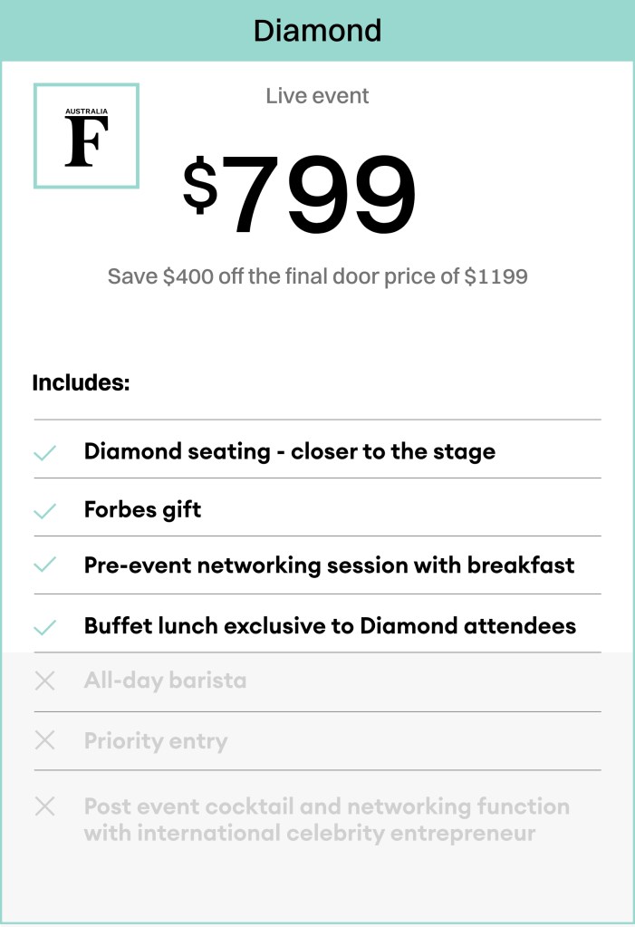
Task: Click the Live event label
Action: tap(317, 96)
